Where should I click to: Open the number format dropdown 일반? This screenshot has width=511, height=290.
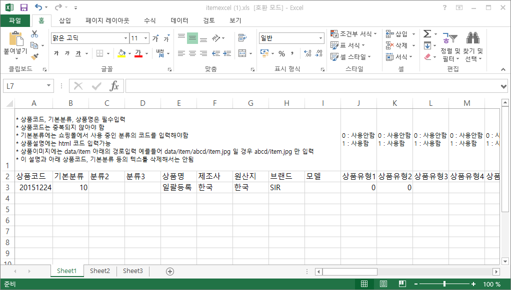point(320,38)
